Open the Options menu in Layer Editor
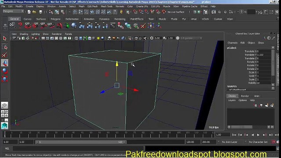The image size is (281, 158). [x=243, y=101]
